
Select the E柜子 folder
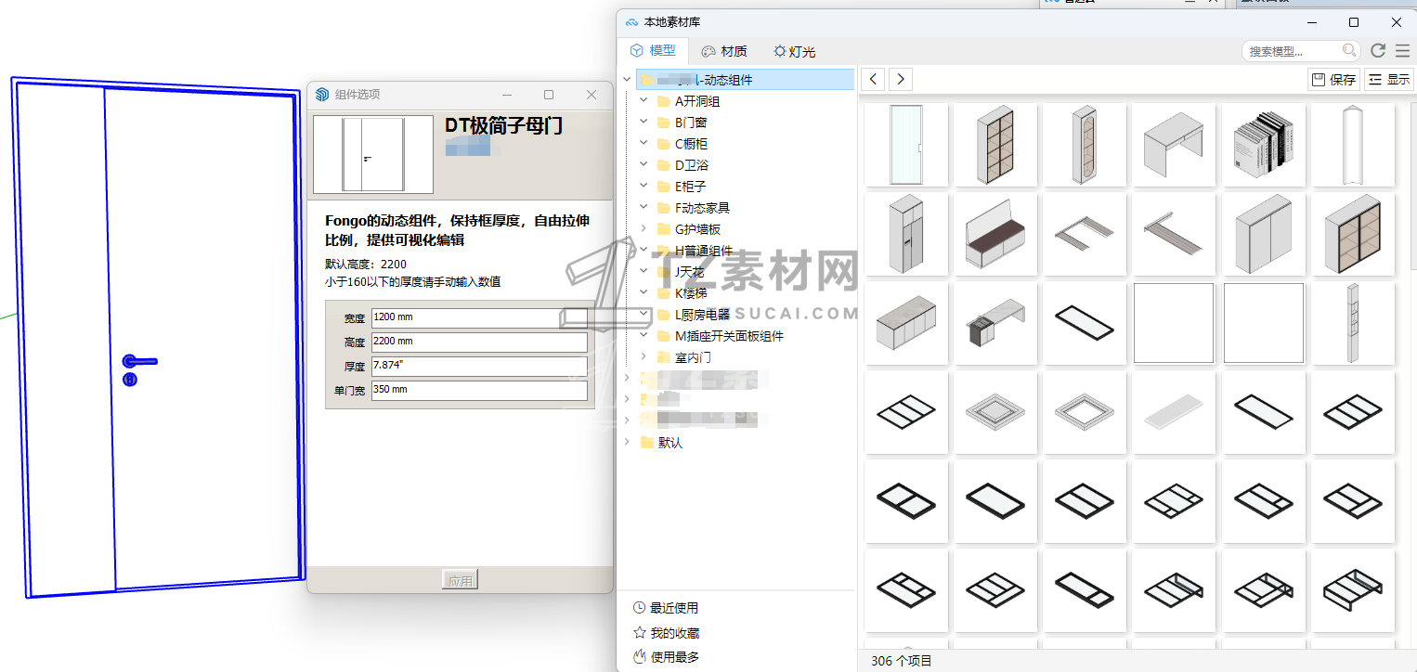[682, 187]
